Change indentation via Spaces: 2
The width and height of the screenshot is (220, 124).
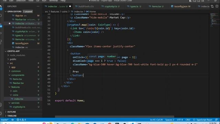[x=169, y=120]
